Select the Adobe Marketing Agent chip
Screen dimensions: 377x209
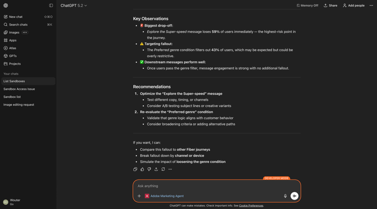[164, 196]
